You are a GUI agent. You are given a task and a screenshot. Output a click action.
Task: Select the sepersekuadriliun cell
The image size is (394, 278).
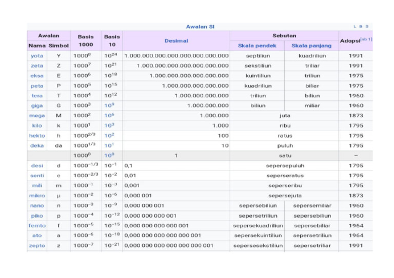click(258, 226)
